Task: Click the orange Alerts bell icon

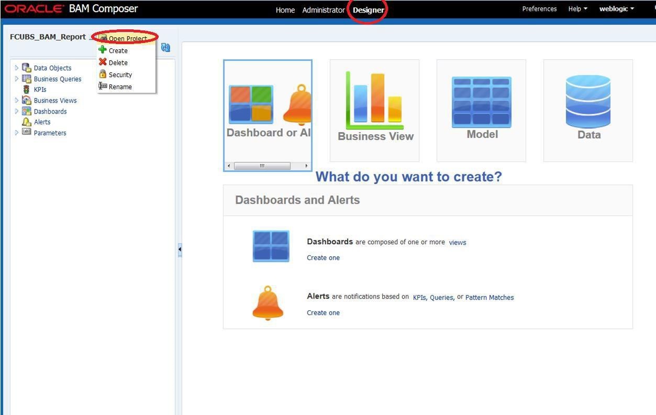Action: (268, 303)
